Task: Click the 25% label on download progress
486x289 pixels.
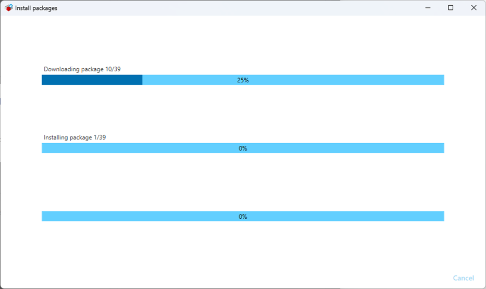Action: pos(243,80)
